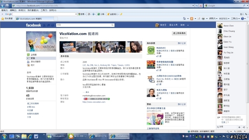Open the Windows Start orb
Screen dimensions: 249x140
coord(4,136)
